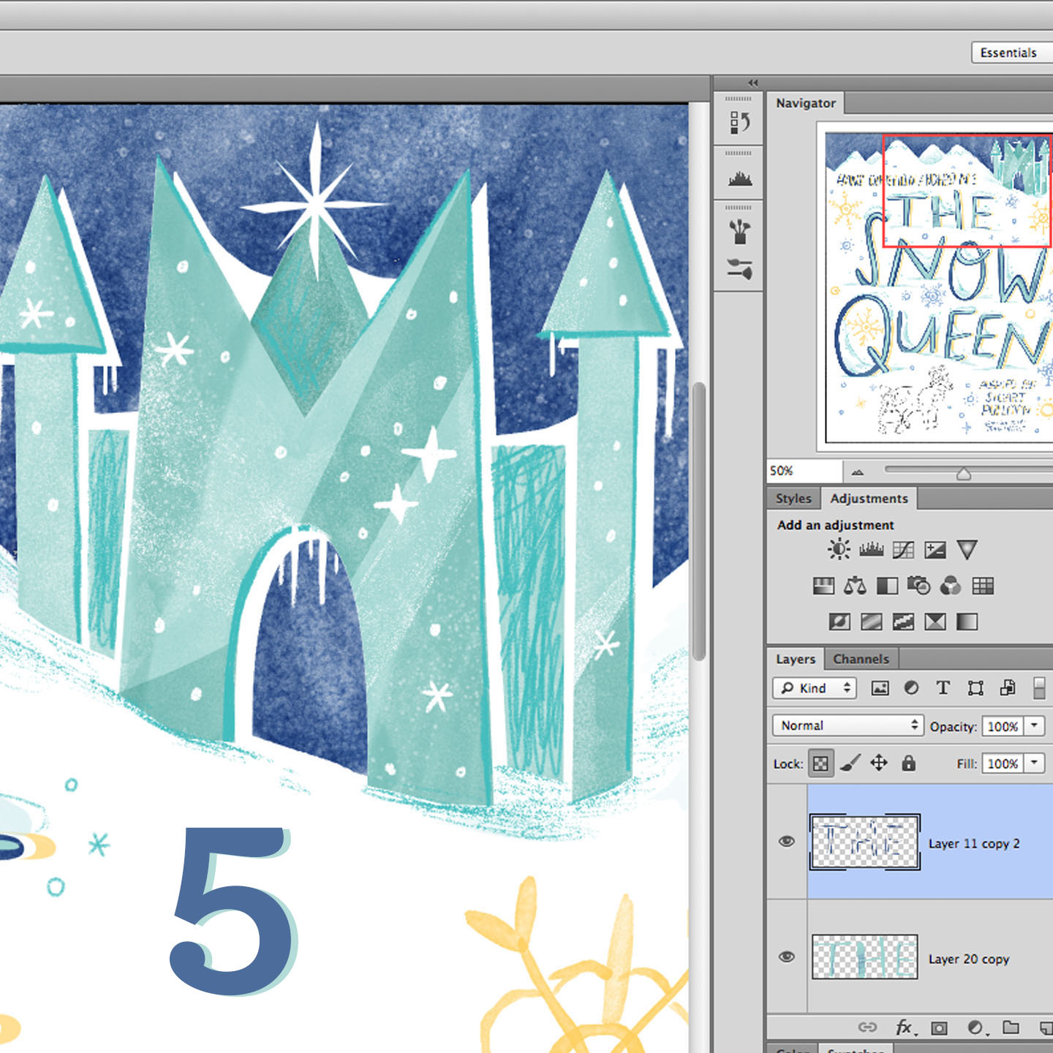Viewport: 1053px width, 1053px height.
Task: Add an Exposure adjustment
Action: [935, 550]
